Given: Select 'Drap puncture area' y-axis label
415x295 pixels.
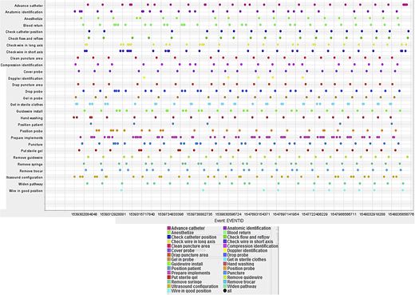Looking at the screenshot, I should [27, 85].
